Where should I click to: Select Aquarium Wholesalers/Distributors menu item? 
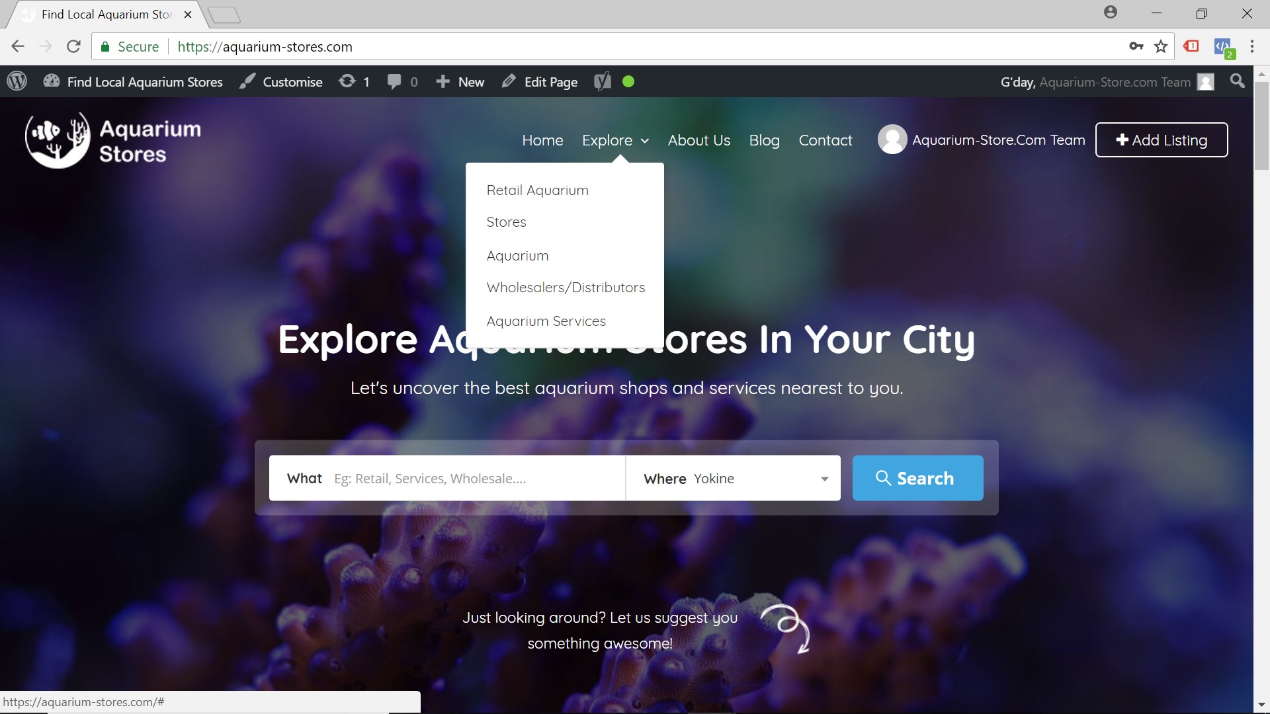pyautogui.click(x=566, y=270)
